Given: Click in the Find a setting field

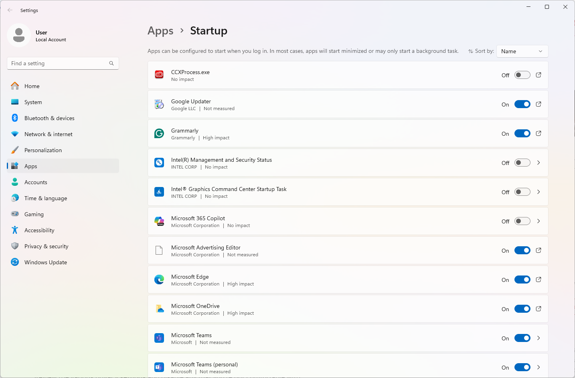Looking at the screenshot, I should (x=63, y=63).
